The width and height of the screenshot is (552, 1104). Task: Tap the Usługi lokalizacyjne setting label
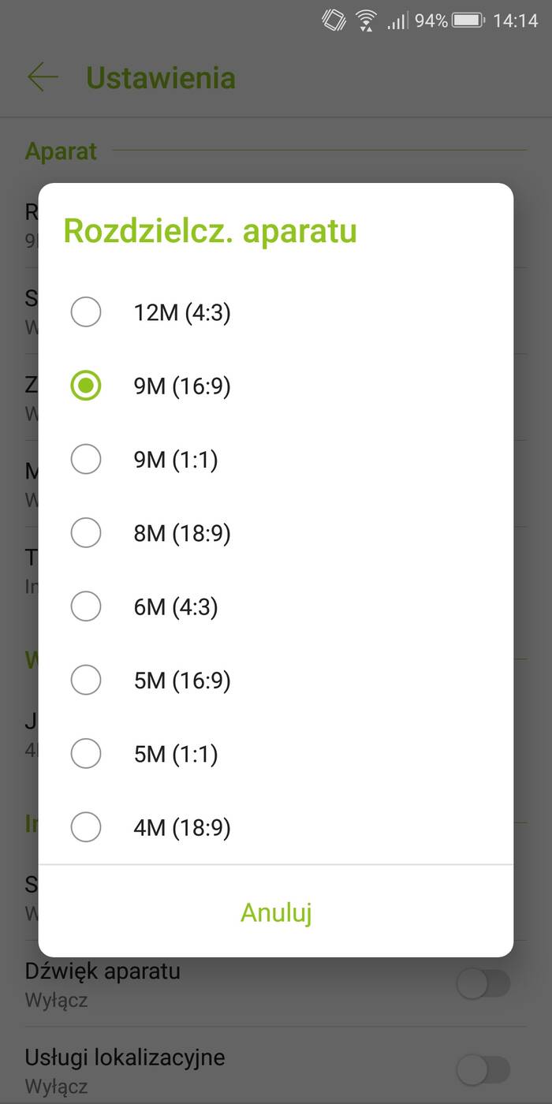click(x=125, y=1057)
